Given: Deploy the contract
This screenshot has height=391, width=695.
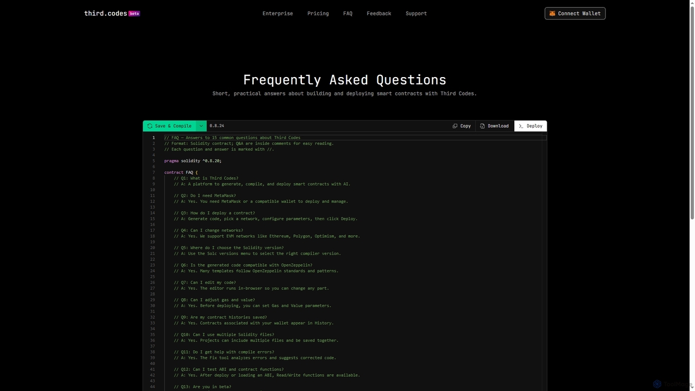Looking at the screenshot, I should tap(530, 126).
